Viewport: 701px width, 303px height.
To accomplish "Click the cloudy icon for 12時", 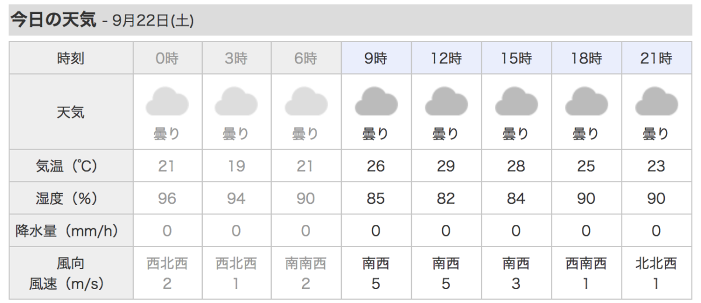I will coord(446,101).
